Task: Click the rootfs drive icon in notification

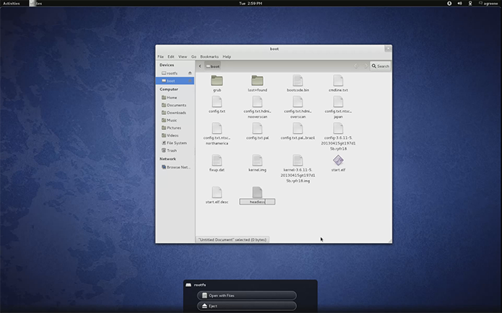Action: click(x=189, y=285)
